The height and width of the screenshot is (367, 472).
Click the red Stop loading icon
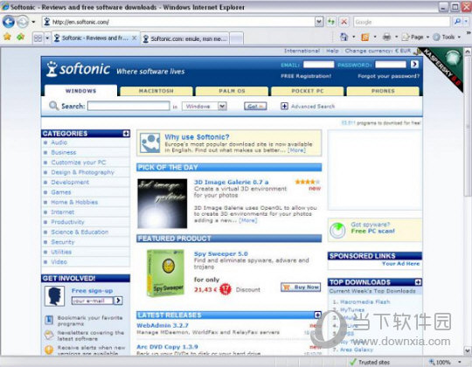click(x=344, y=22)
